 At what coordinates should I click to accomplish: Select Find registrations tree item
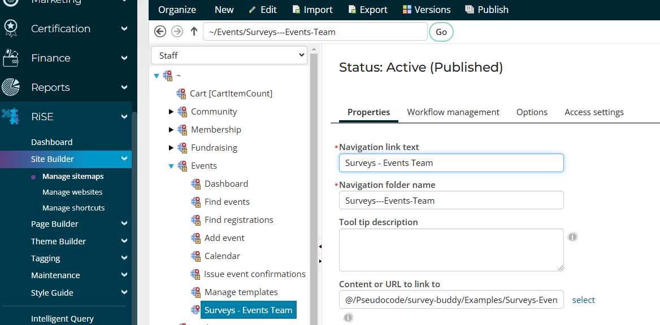pos(238,220)
